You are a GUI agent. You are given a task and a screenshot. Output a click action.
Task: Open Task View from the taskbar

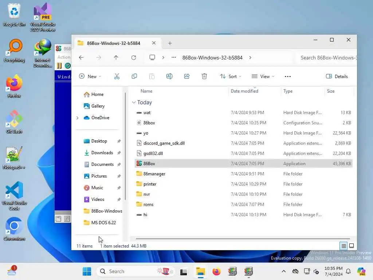coord(184,271)
